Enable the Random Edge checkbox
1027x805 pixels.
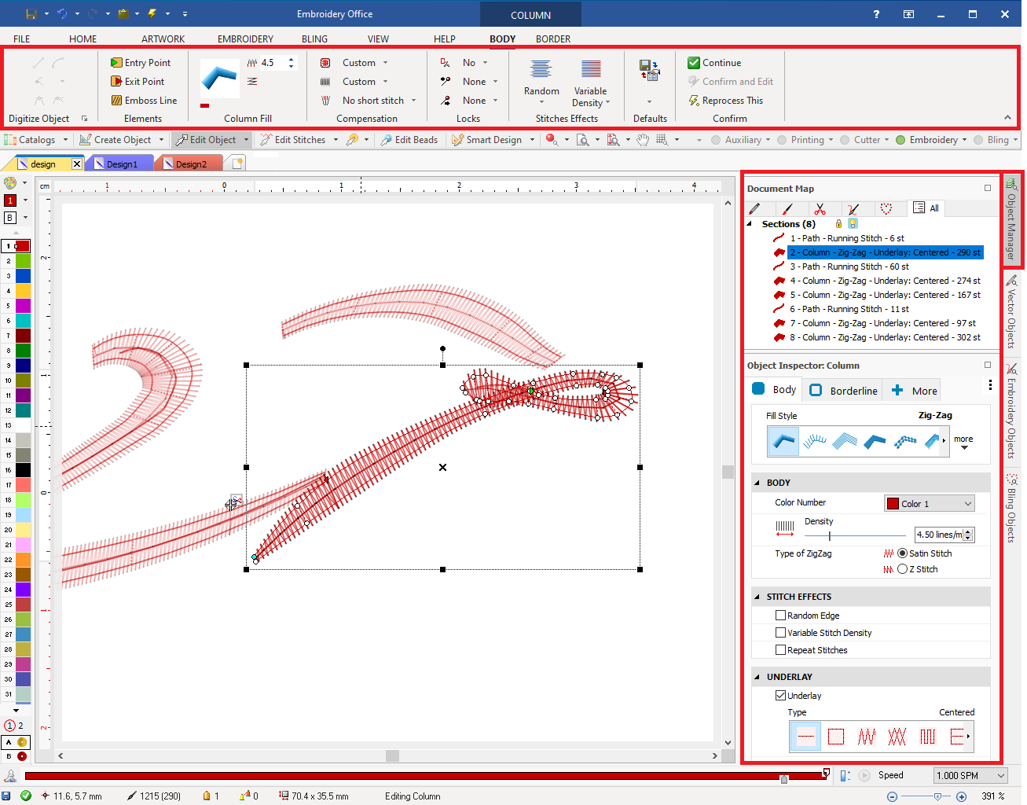point(780,616)
